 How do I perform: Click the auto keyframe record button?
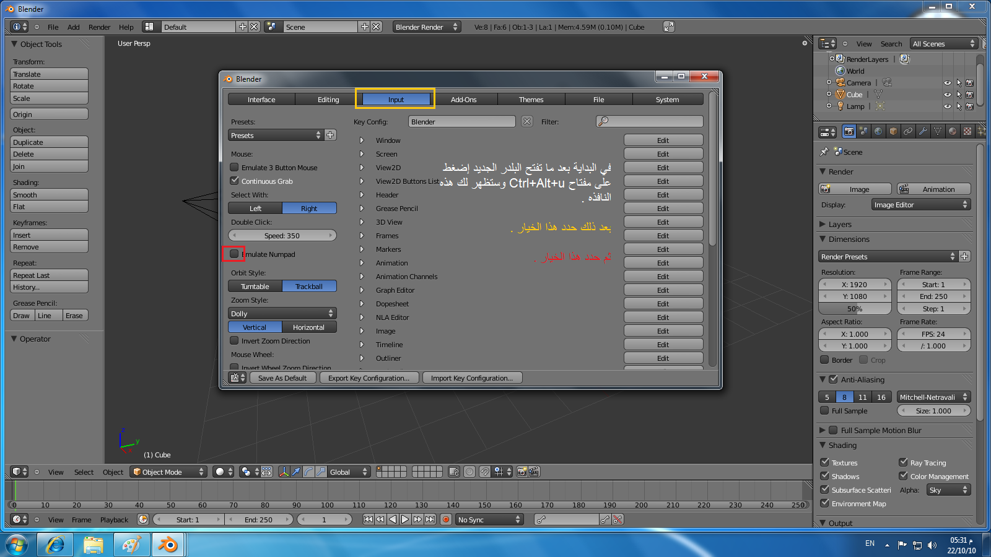[445, 519]
